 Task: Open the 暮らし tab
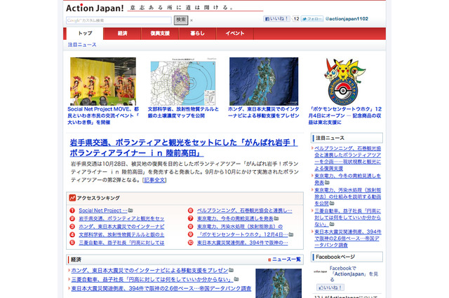tap(198, 34)
